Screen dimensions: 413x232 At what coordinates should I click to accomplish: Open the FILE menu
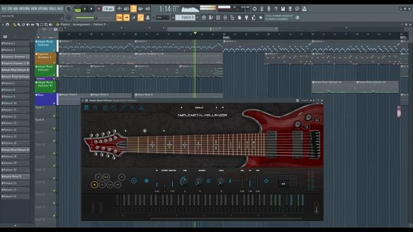(x=4, y=8)
